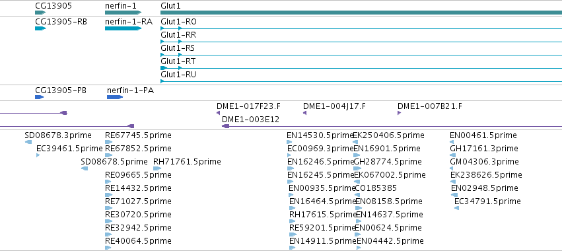Select the DME1-017F23.F marker arrow

(218, 113)
